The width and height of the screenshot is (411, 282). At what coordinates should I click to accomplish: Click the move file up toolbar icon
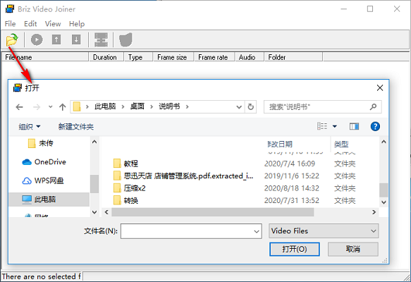(56, 40)
